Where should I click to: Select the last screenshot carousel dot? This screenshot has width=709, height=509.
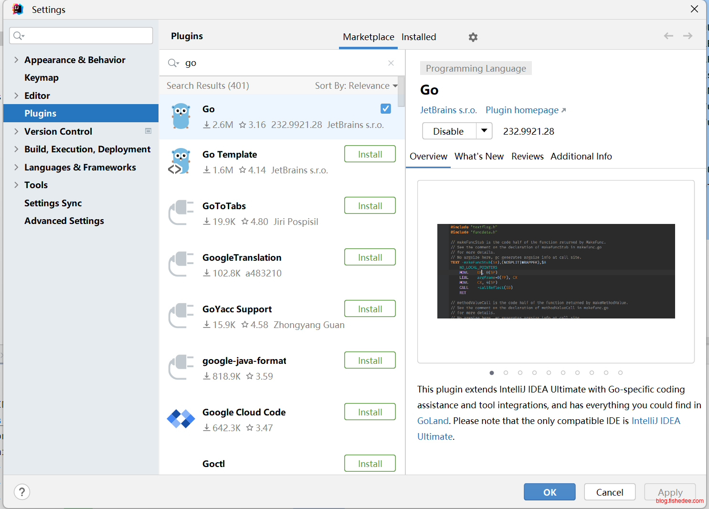620,373
